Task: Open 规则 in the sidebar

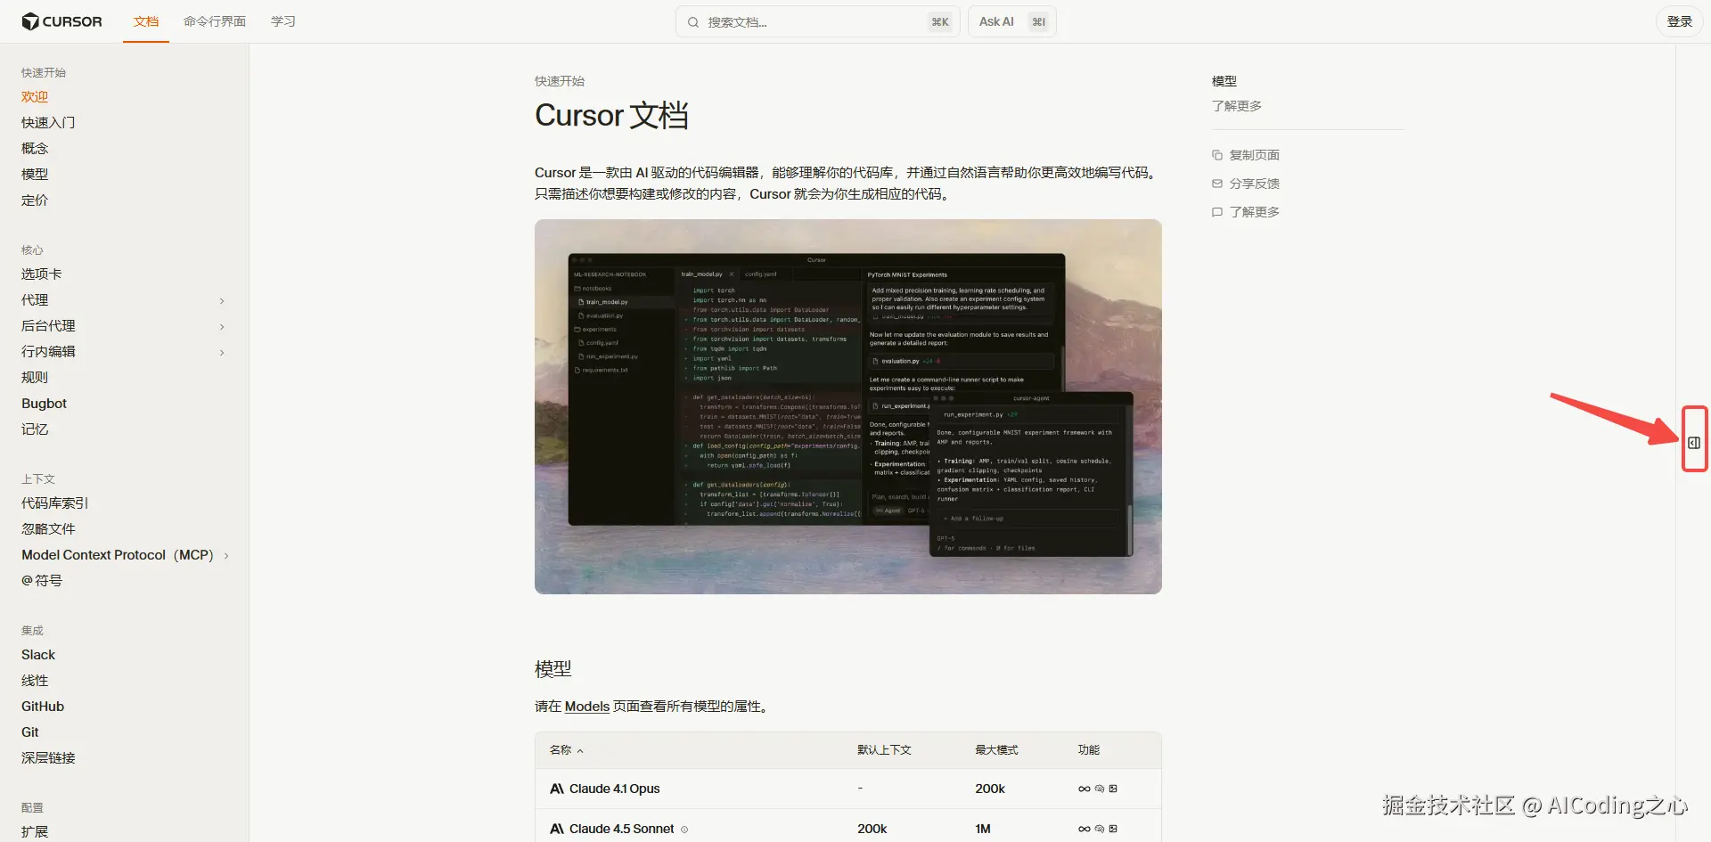Action: tap(35, 378)
